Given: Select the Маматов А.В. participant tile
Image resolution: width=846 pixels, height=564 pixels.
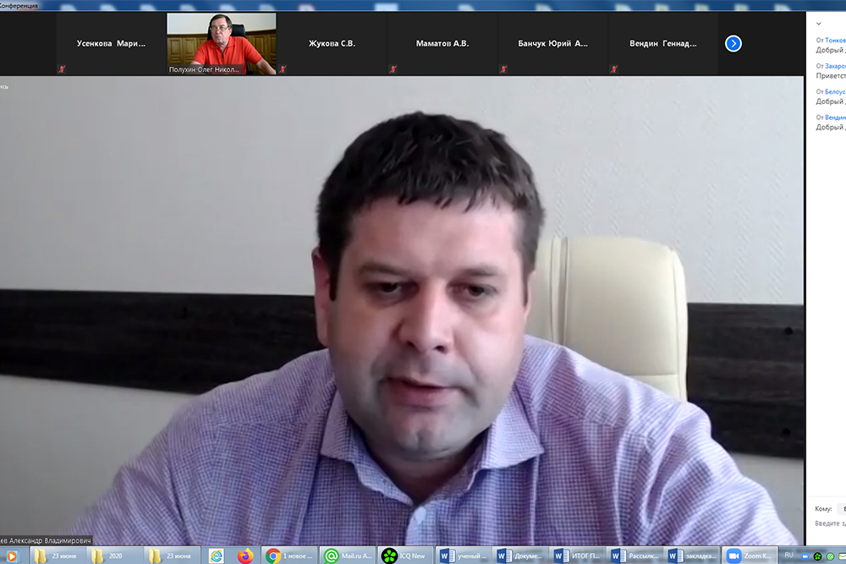Looking at the screenshot, I should [x=442, y=43].
